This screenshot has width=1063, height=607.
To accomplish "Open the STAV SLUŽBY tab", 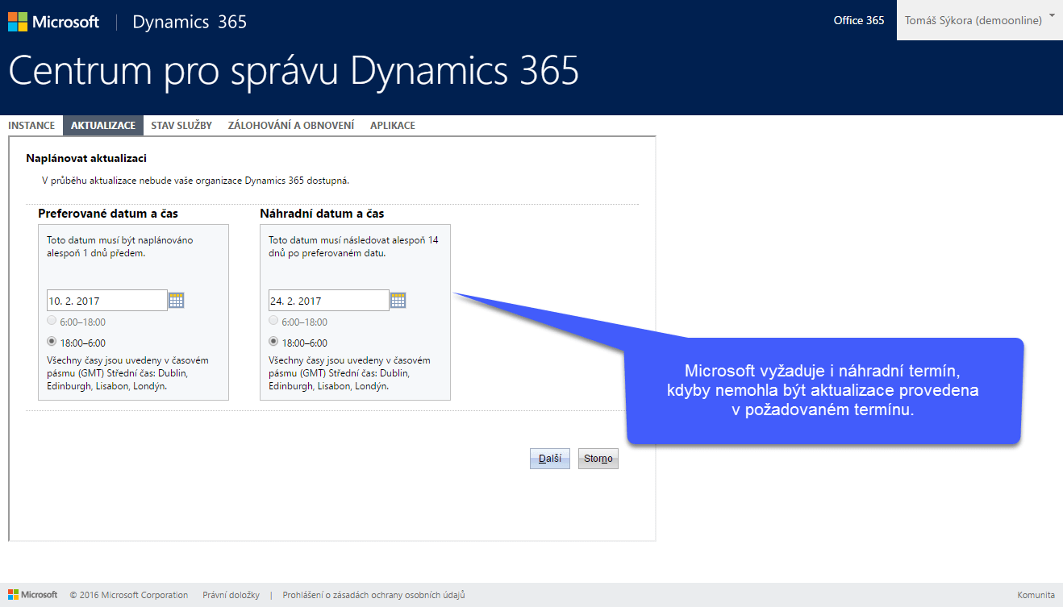I will [x=181, y=126].
